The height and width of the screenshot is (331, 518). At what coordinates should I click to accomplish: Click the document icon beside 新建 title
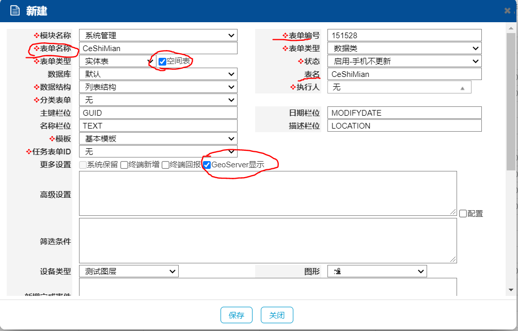(x=14, y=11)
